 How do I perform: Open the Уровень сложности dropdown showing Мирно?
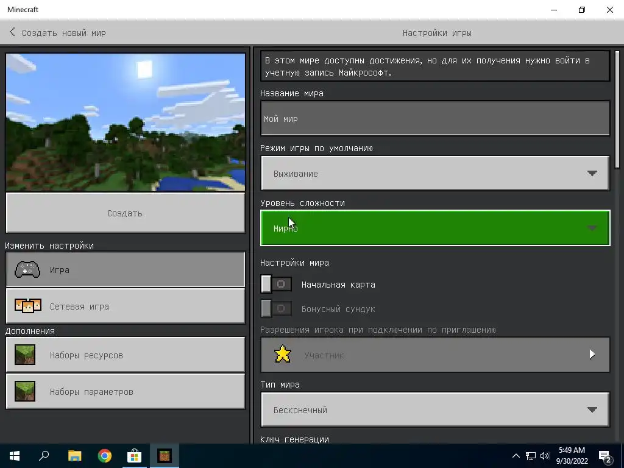coord(435,228)
